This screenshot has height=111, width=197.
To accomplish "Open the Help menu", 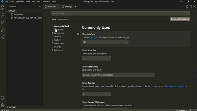I will click(x=54, y=2).
